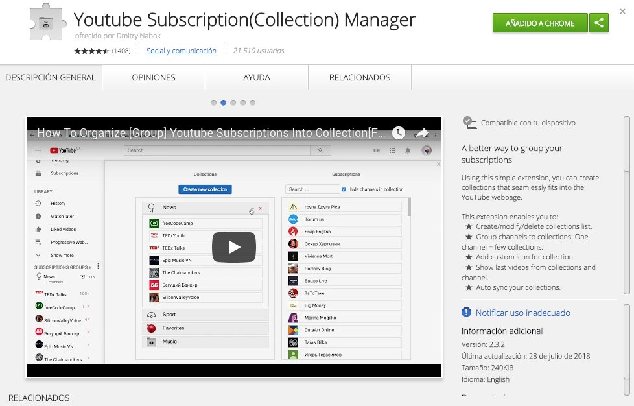Collapse the News collection header
634x406 pixels.
(205, 208)
